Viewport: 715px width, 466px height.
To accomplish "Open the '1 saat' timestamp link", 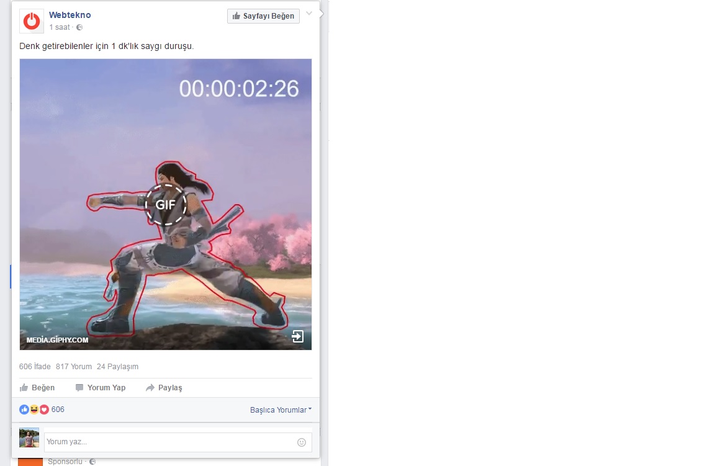I will click(x=60, y=27).
